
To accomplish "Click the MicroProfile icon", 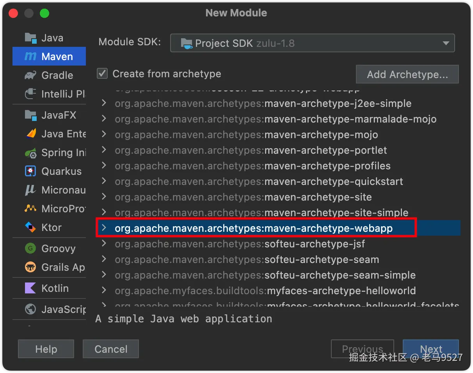I will click(x=30, y=209).
